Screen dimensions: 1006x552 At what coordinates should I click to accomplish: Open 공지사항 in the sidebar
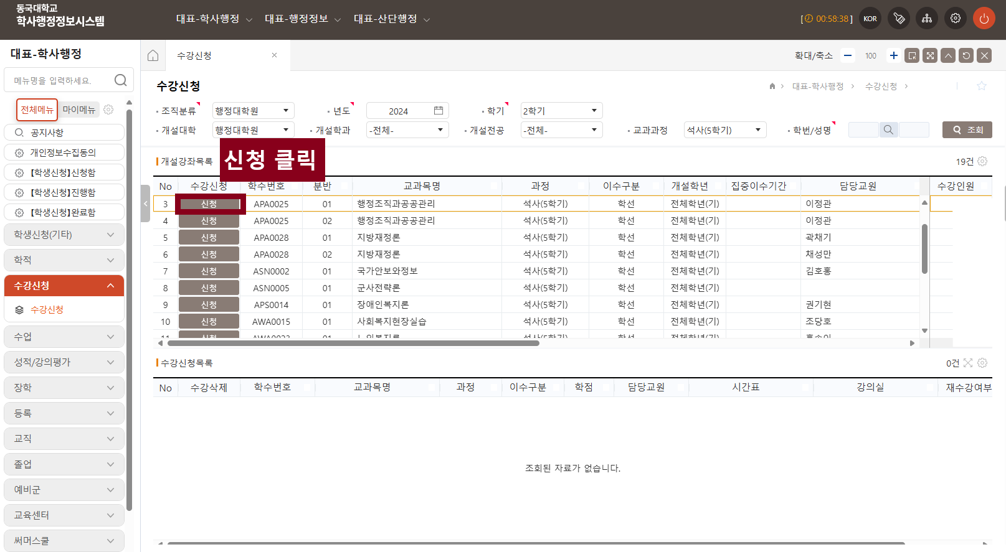click(64, 133)
